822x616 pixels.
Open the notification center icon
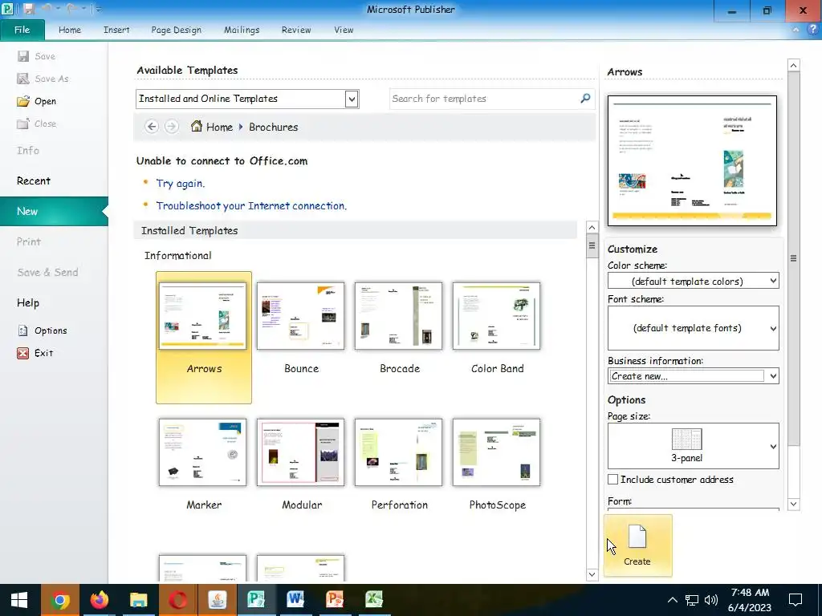coord(796,600)
